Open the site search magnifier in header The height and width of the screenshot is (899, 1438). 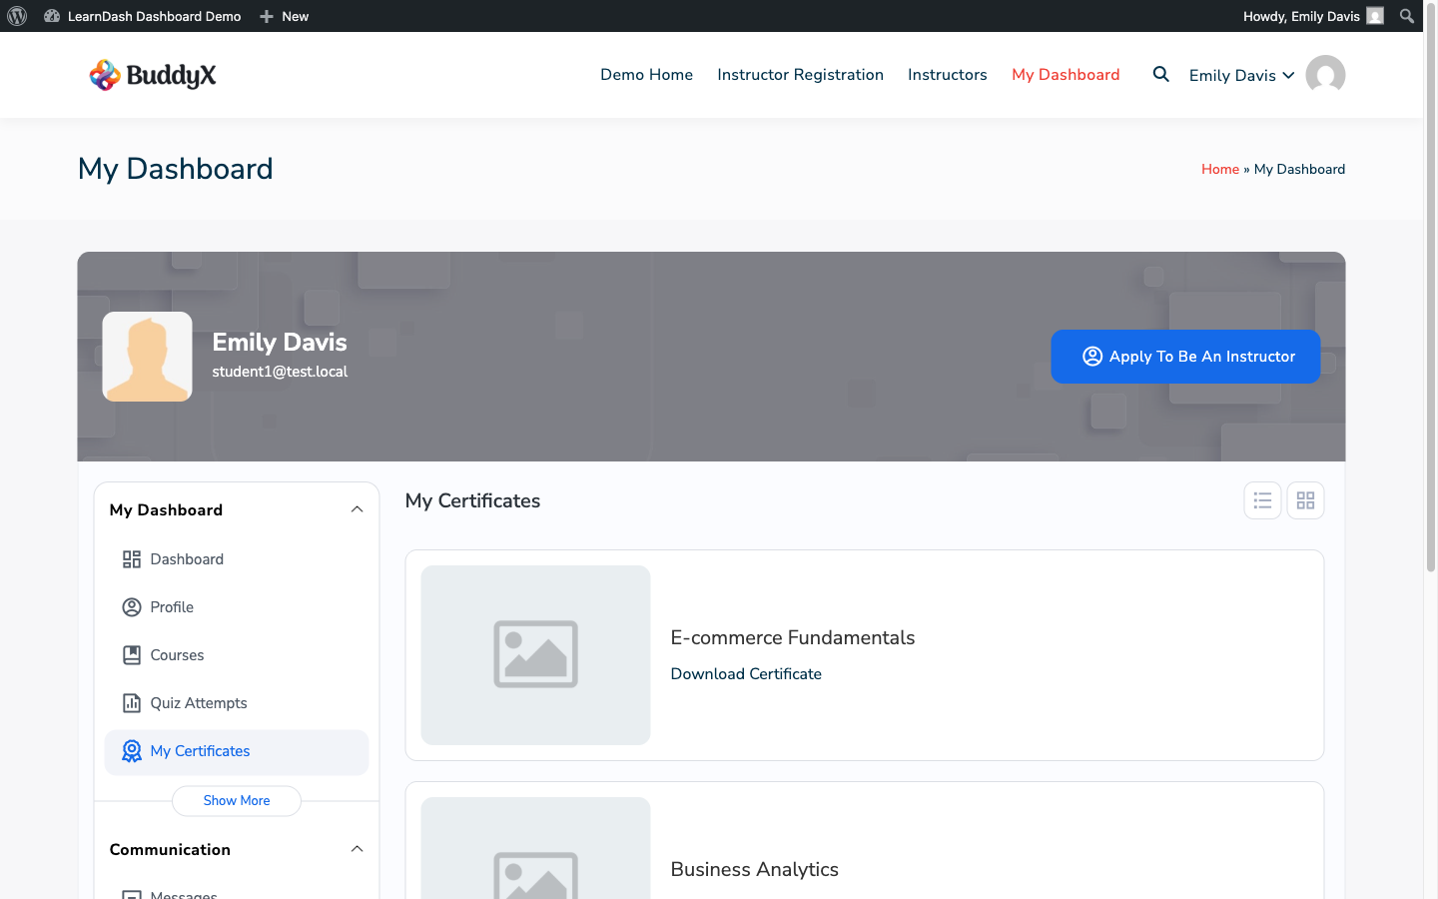pos(1160,74)
